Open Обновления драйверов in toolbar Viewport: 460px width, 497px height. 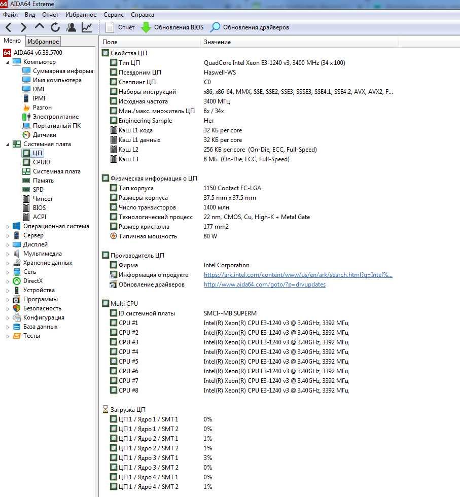tap(250, 27)
